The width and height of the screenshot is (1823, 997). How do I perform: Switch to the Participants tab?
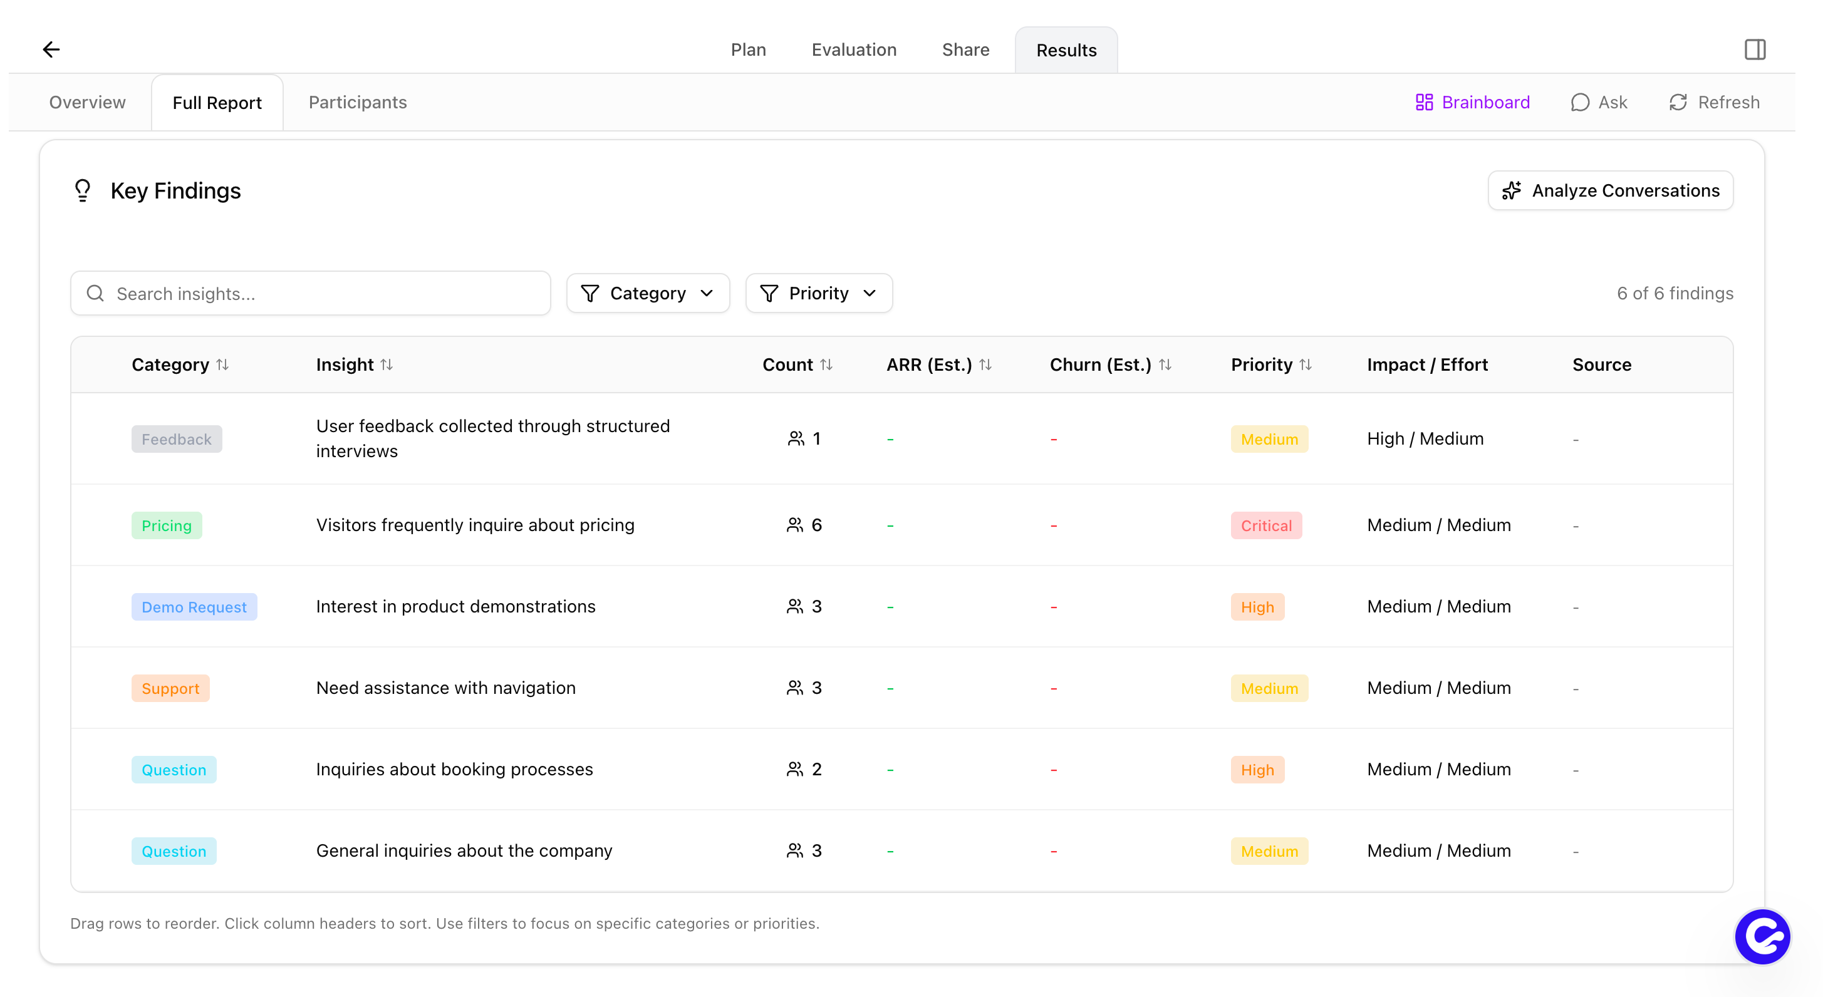357,103
